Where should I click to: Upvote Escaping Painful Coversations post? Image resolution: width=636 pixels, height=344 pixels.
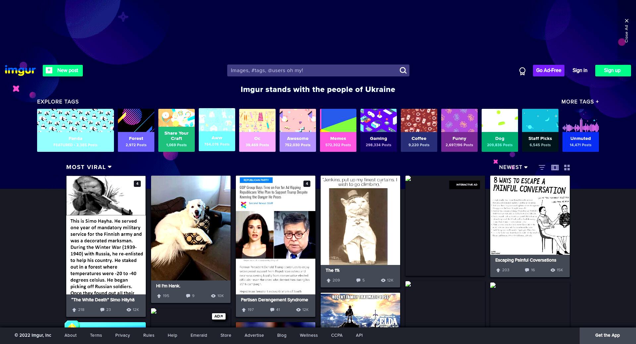(498, 270)
